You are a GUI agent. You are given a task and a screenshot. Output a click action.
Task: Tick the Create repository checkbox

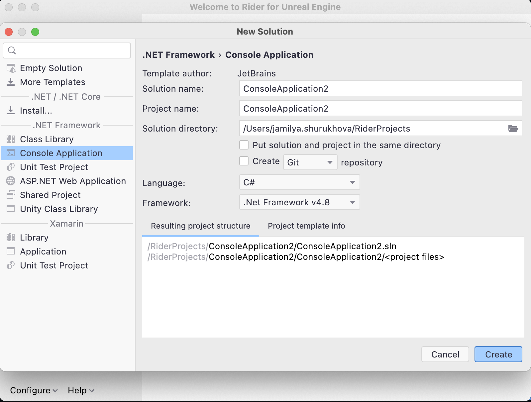pos(244,161)
